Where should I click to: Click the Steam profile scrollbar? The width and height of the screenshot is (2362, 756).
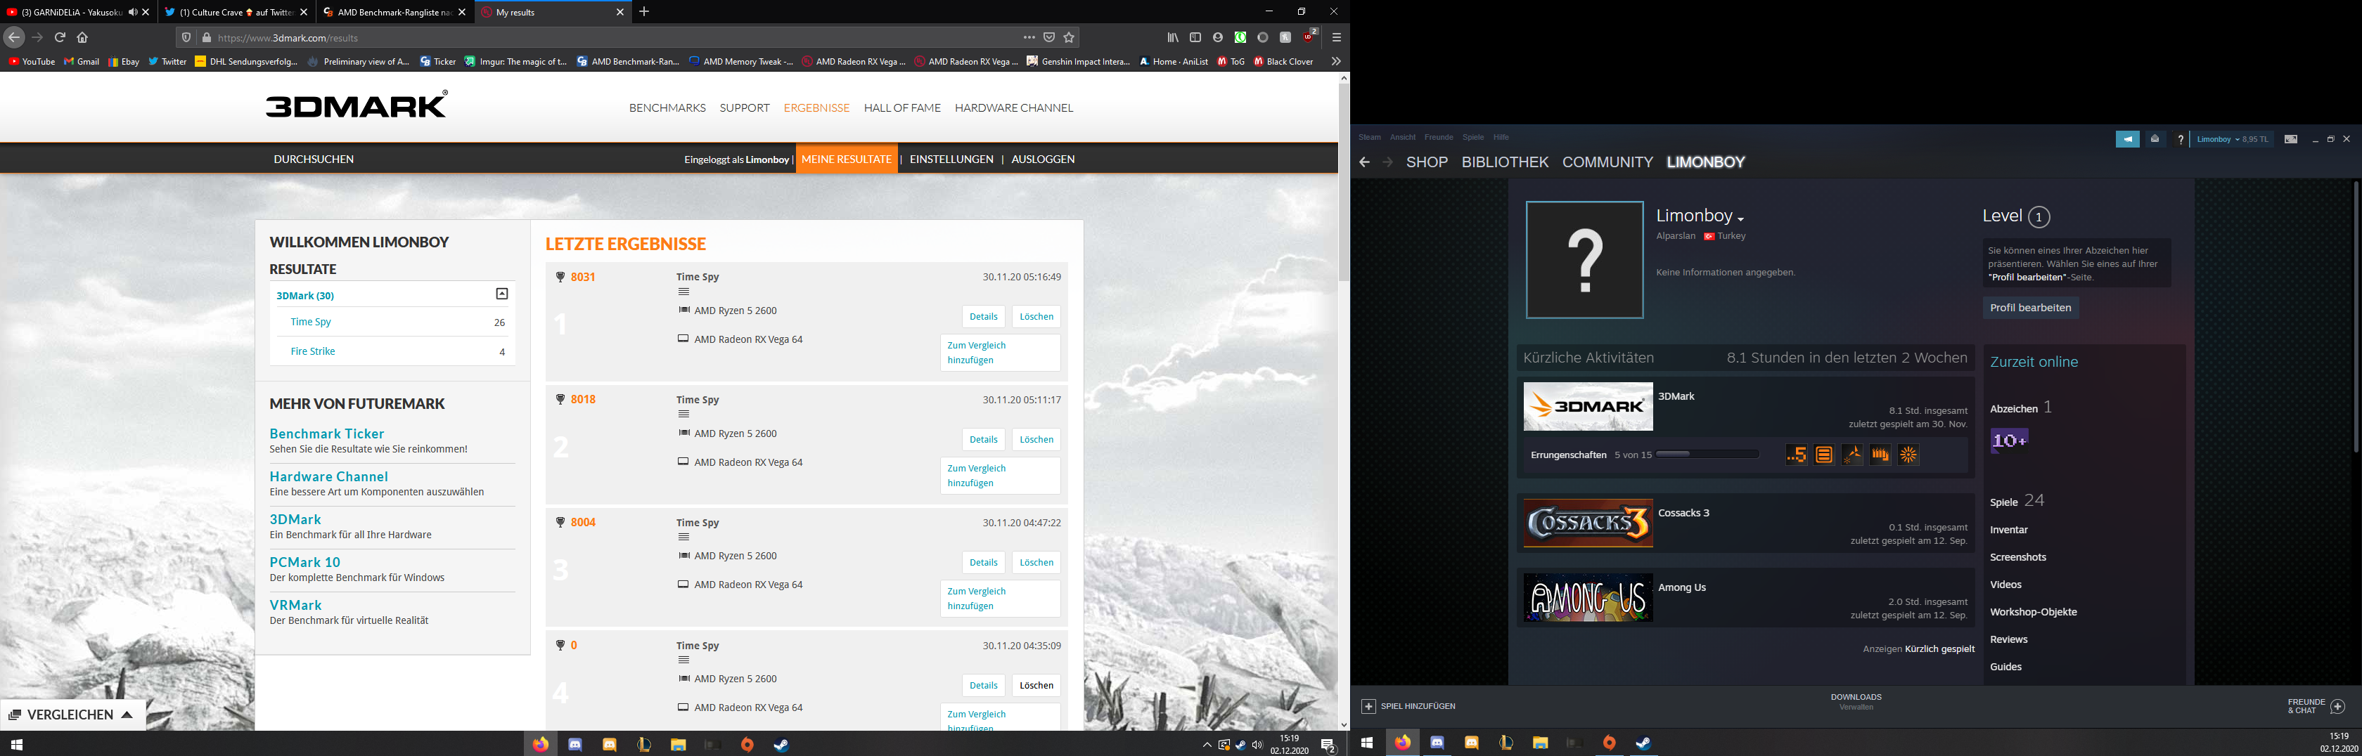[2356, 316]
